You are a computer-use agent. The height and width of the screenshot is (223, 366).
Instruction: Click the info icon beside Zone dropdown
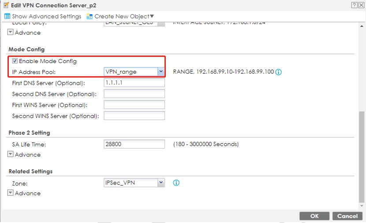coord(176,182)
